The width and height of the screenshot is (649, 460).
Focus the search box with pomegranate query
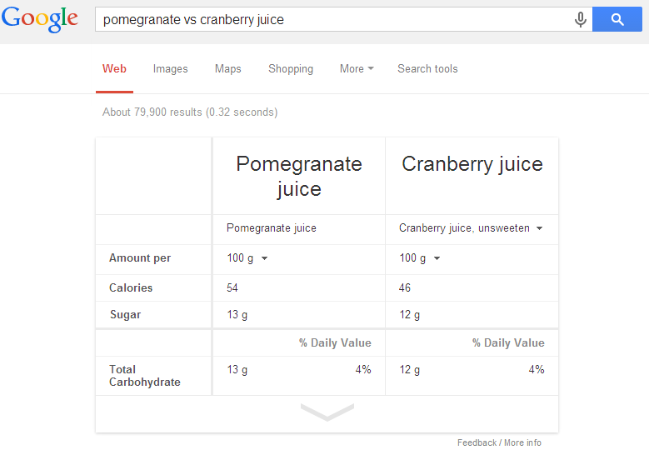pyautogui.click(x=333, y=19)
